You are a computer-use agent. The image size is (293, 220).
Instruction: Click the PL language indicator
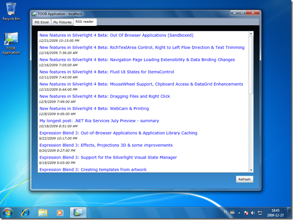coord(226,212)
